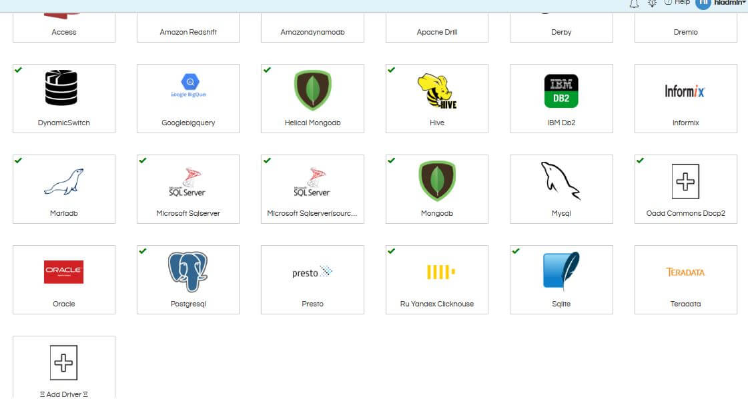
Task: Click the Amazon Redshift label
Action: [188, 32]
